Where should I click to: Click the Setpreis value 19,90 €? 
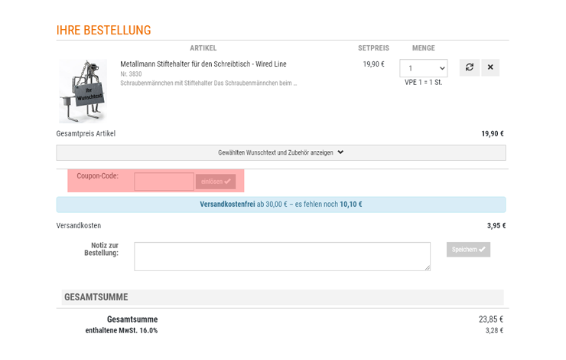point(373,64)
